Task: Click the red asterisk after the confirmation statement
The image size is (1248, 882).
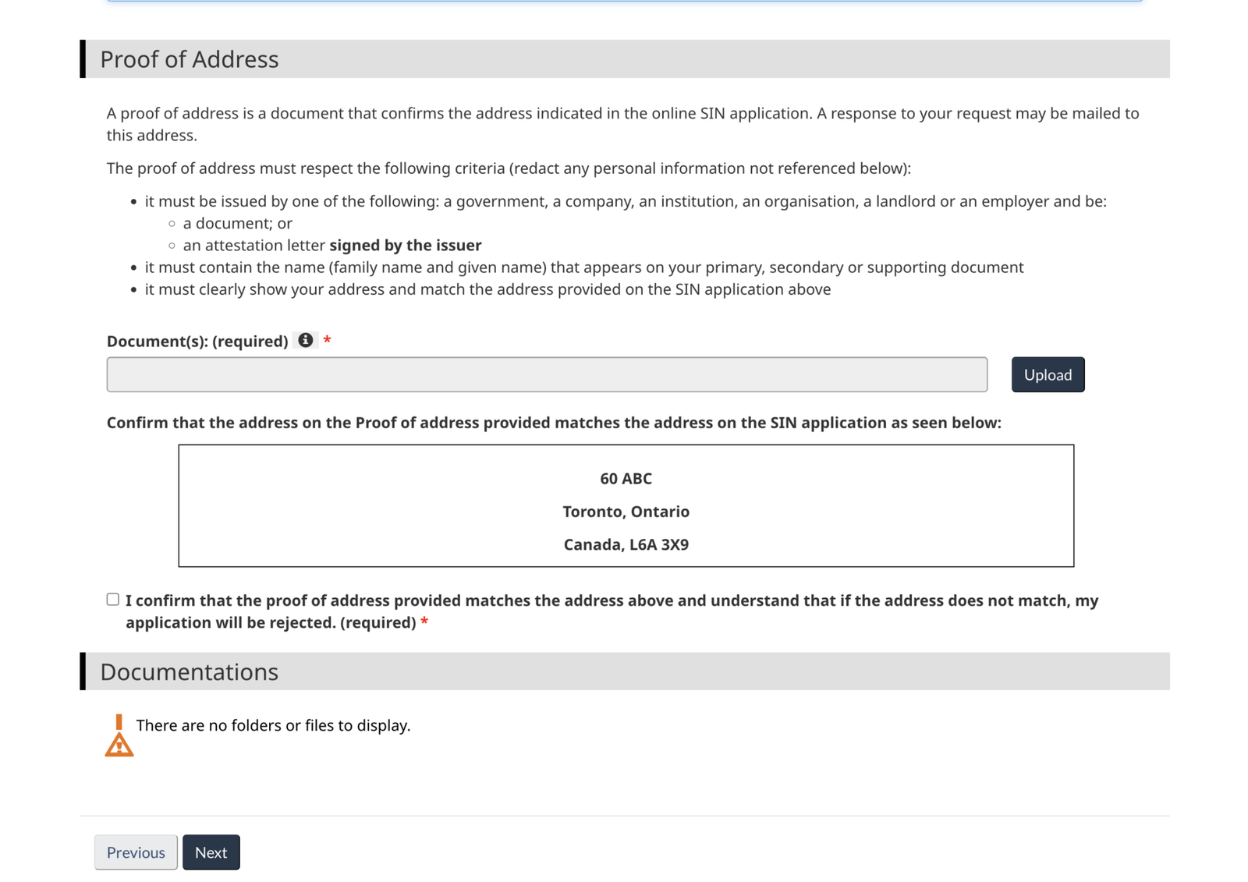Action: tap(424, 622)
